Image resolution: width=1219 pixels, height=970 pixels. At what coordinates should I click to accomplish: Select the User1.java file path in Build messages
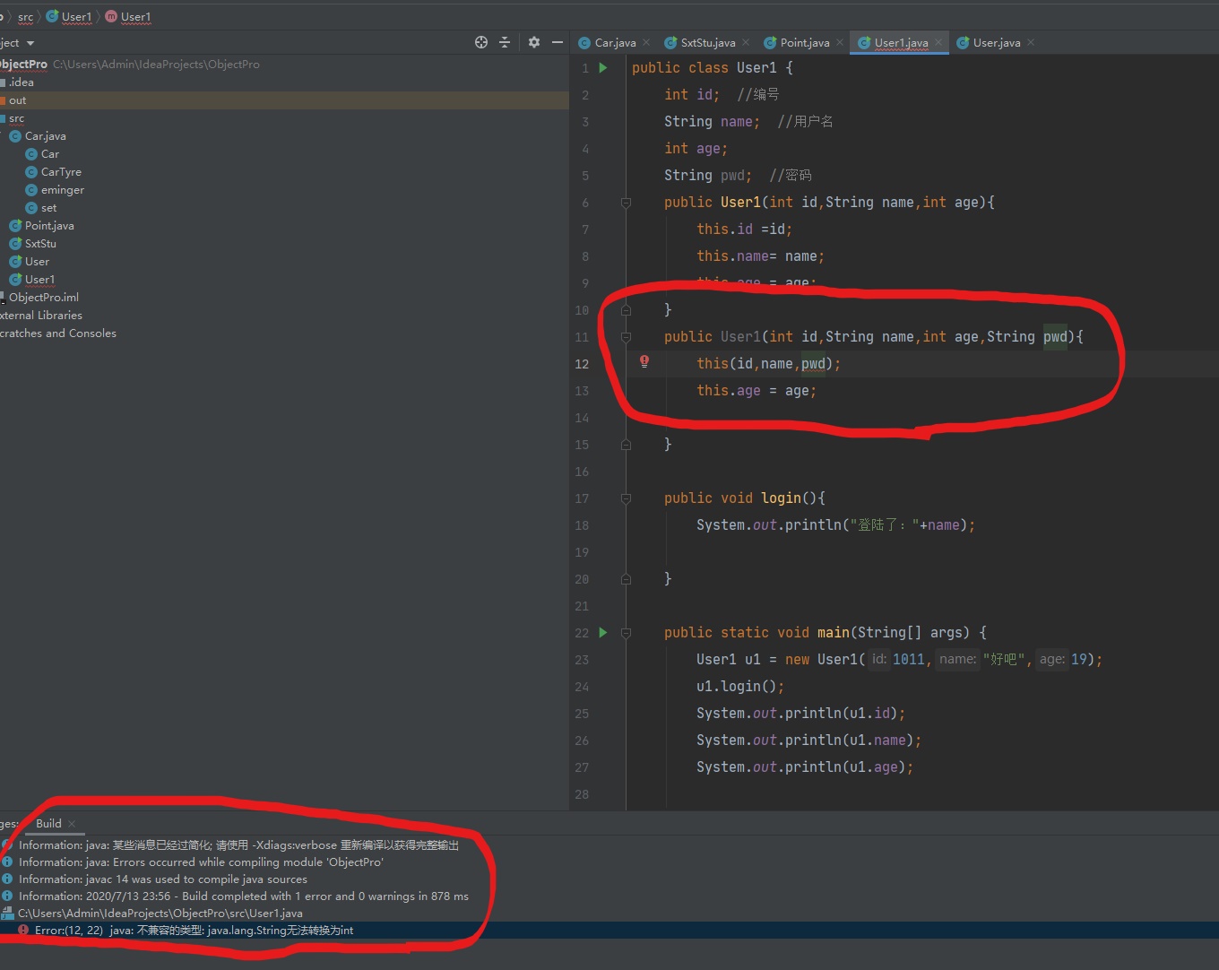coord(160,914)
